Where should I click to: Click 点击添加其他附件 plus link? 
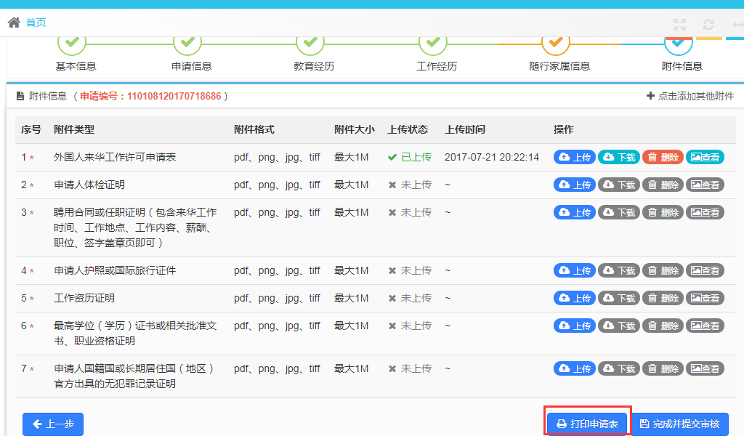[690, 96]
